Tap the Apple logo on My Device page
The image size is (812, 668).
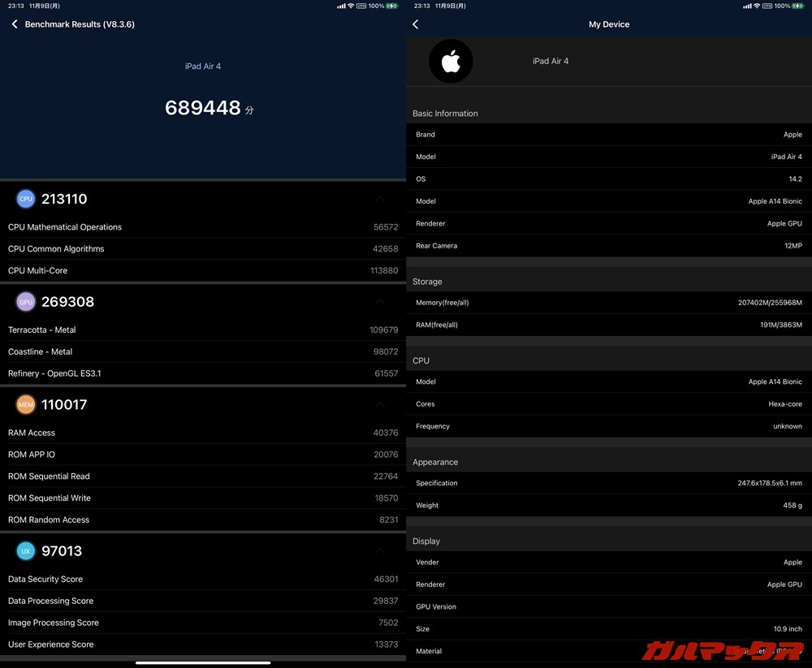tap(451, 61)
